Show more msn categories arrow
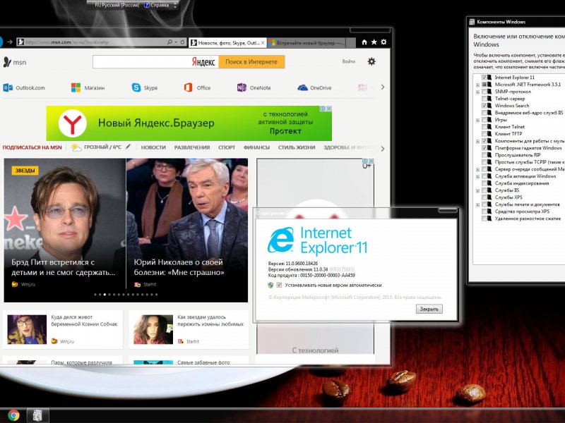This screenshot has height=423, width=565. [383, 149]
